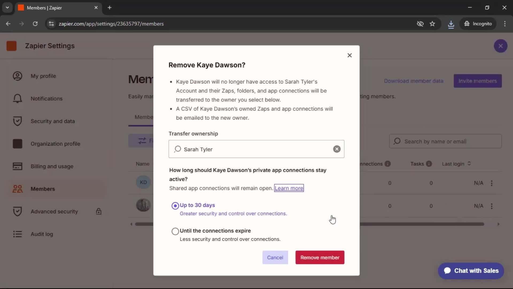Click the Transfer ownership input field

(x=256, y=149)
